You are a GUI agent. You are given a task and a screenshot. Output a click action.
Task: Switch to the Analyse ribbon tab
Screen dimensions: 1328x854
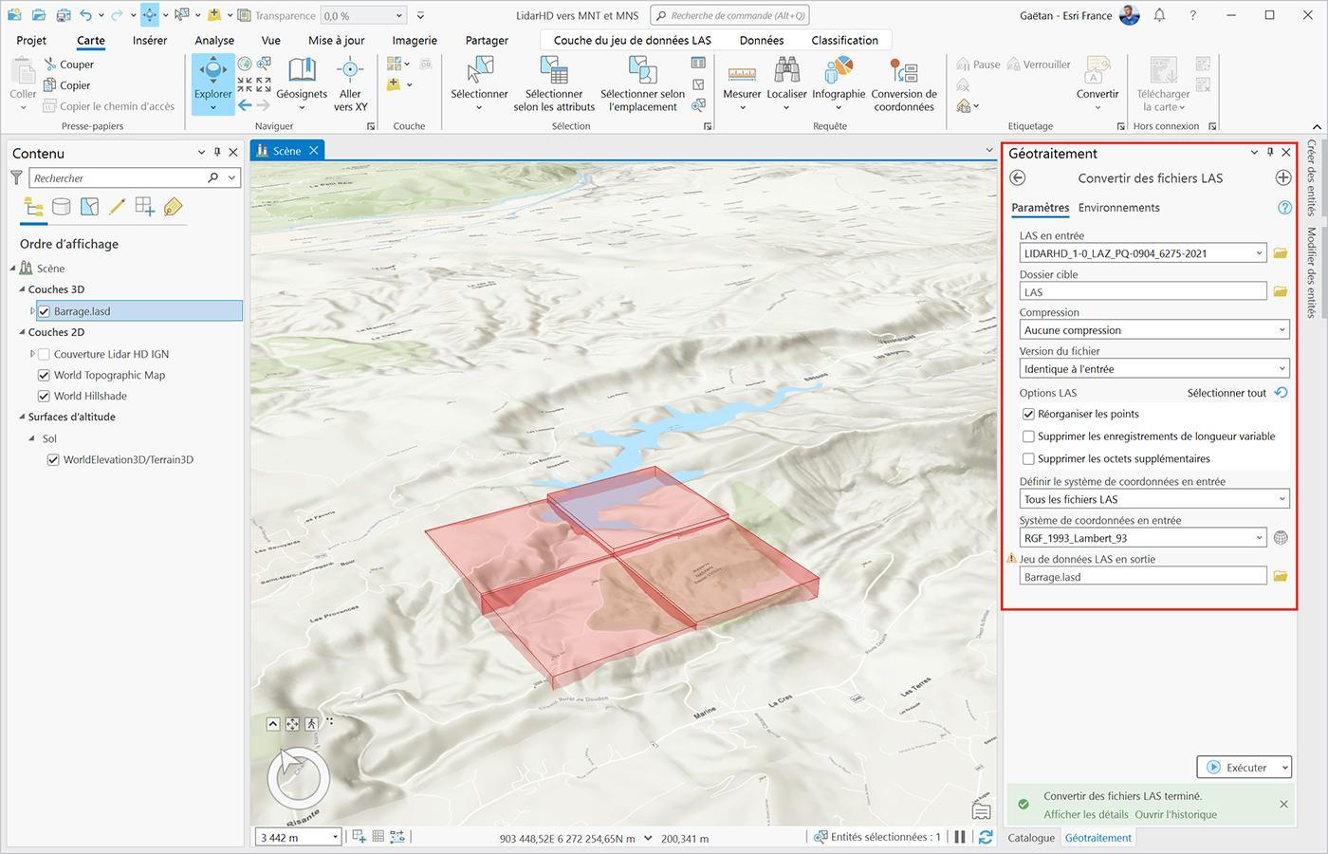tap(214, 40)
